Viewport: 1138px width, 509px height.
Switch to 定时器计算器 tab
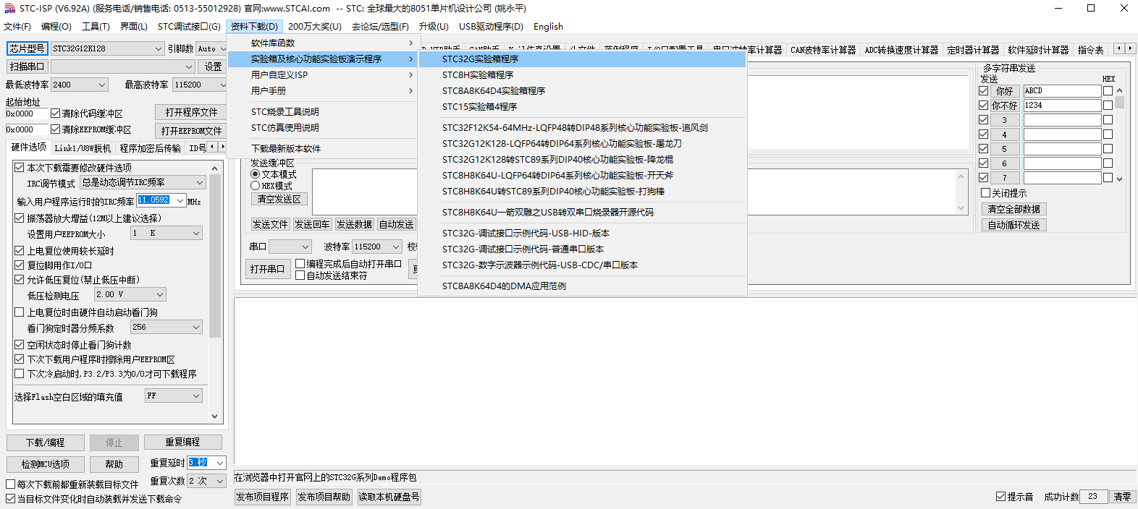(x=973, y=50)
